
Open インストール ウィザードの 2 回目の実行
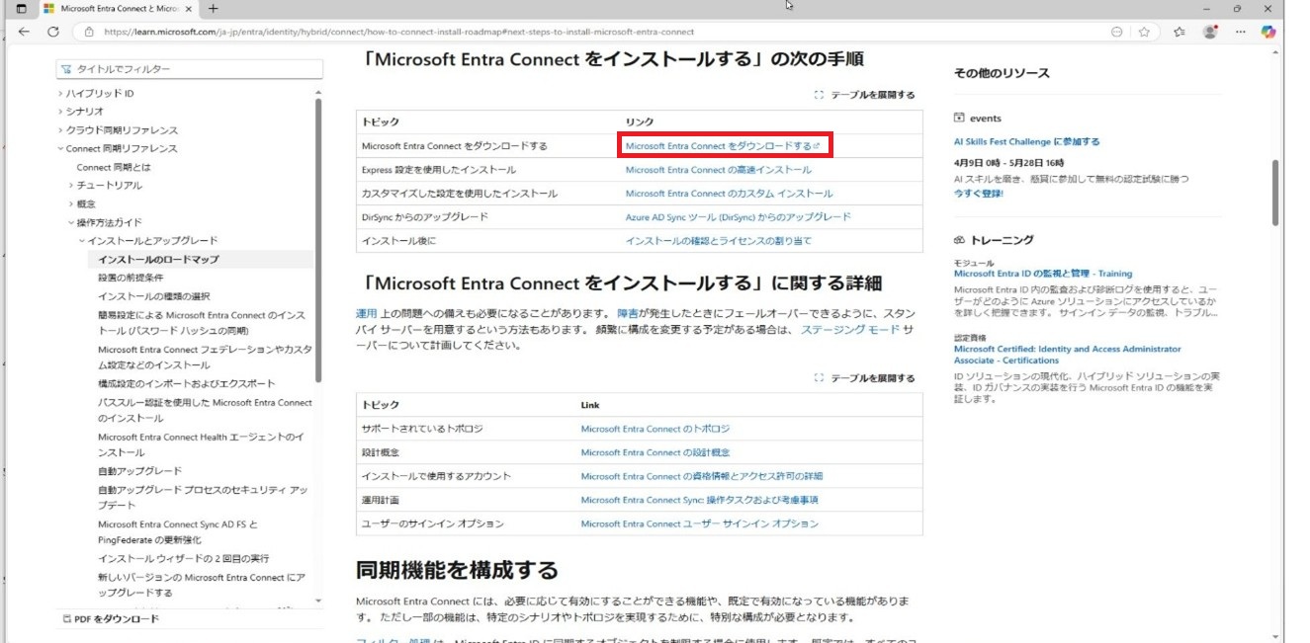point(183,558)
